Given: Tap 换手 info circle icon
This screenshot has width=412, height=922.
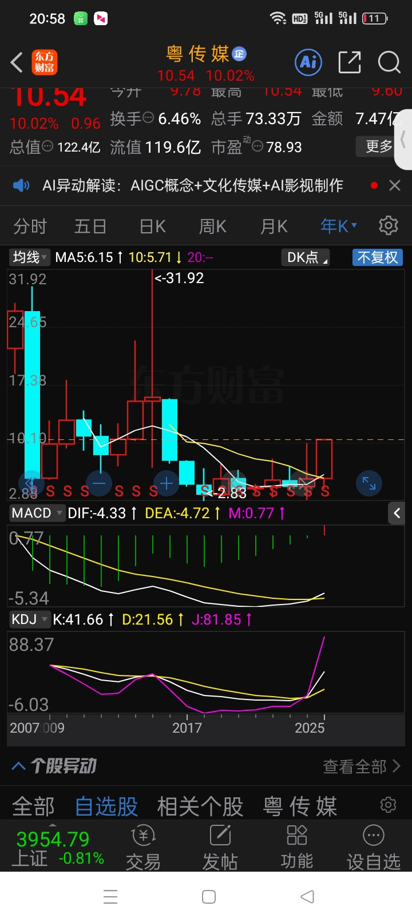Looking at the screenshot, I should click(x=148, y=118).
